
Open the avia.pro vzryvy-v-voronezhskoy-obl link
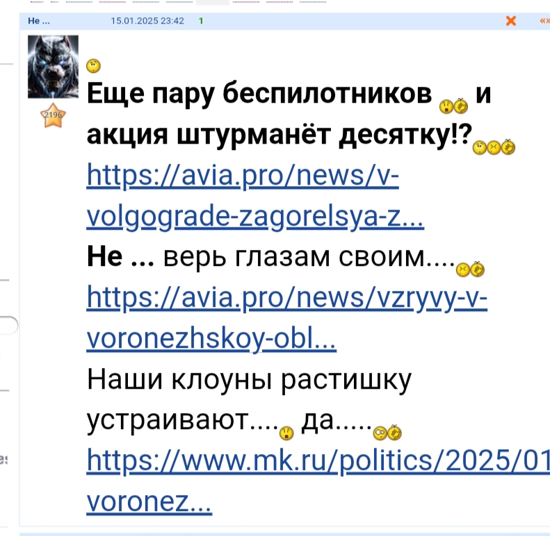click(x=286, y=317)
